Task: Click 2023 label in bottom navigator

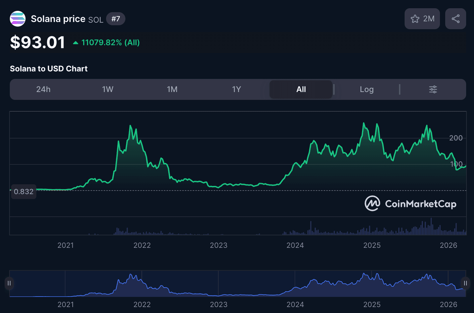Action: click(x=219, y=304)
